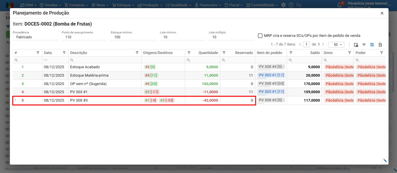Click the three-line filter icon in grid toolbar

364,45
